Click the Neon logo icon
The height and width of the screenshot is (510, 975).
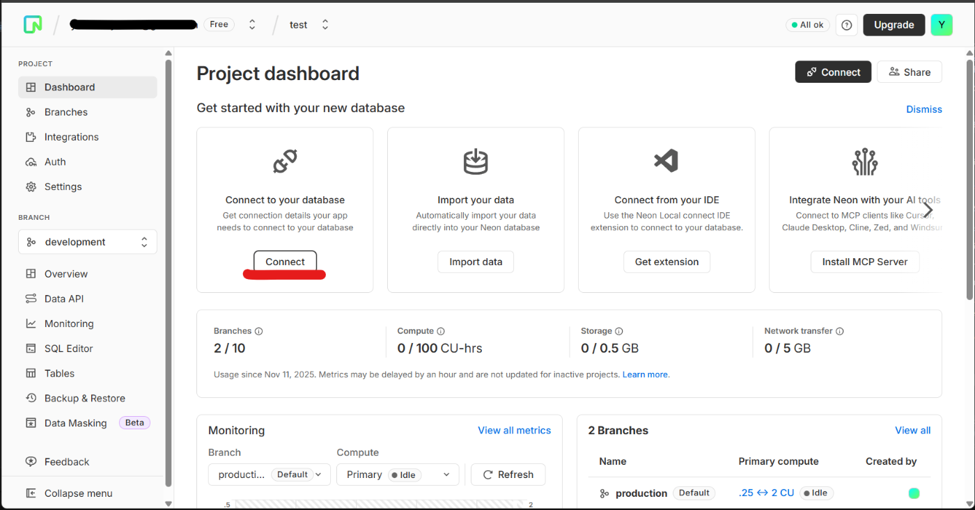pos(33,24)
